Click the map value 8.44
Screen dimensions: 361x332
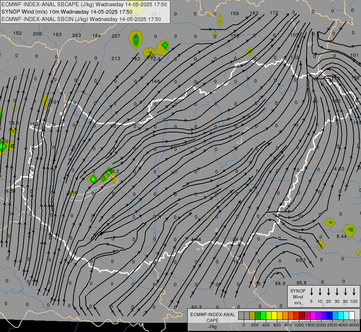pyautogui.click(x=342, y=236)
